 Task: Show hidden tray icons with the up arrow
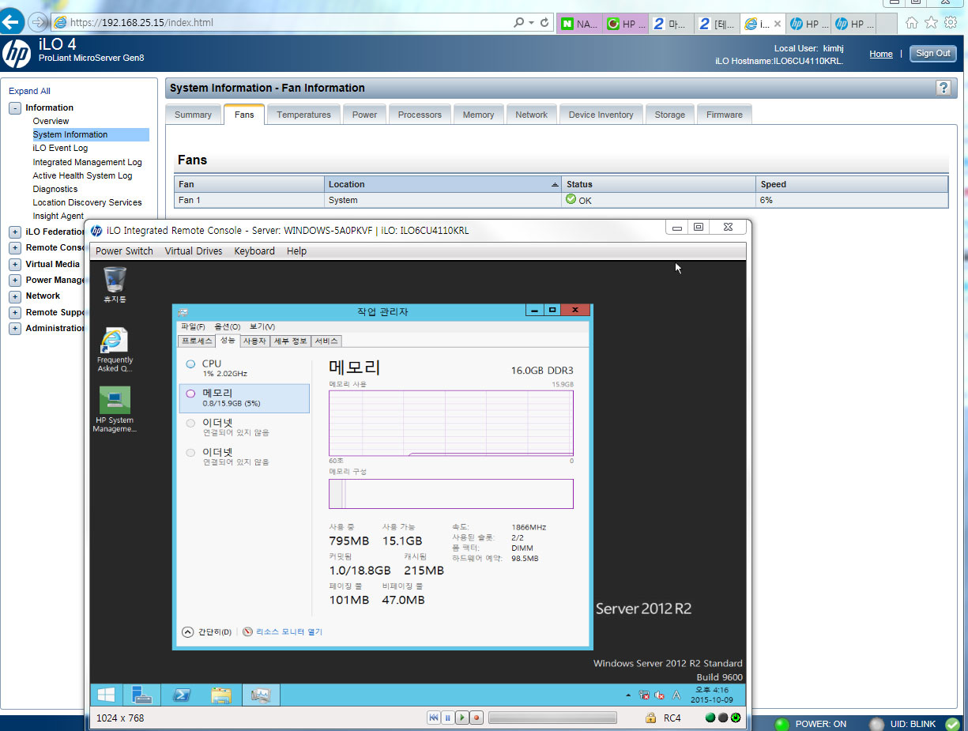click(x=628, y=695)
